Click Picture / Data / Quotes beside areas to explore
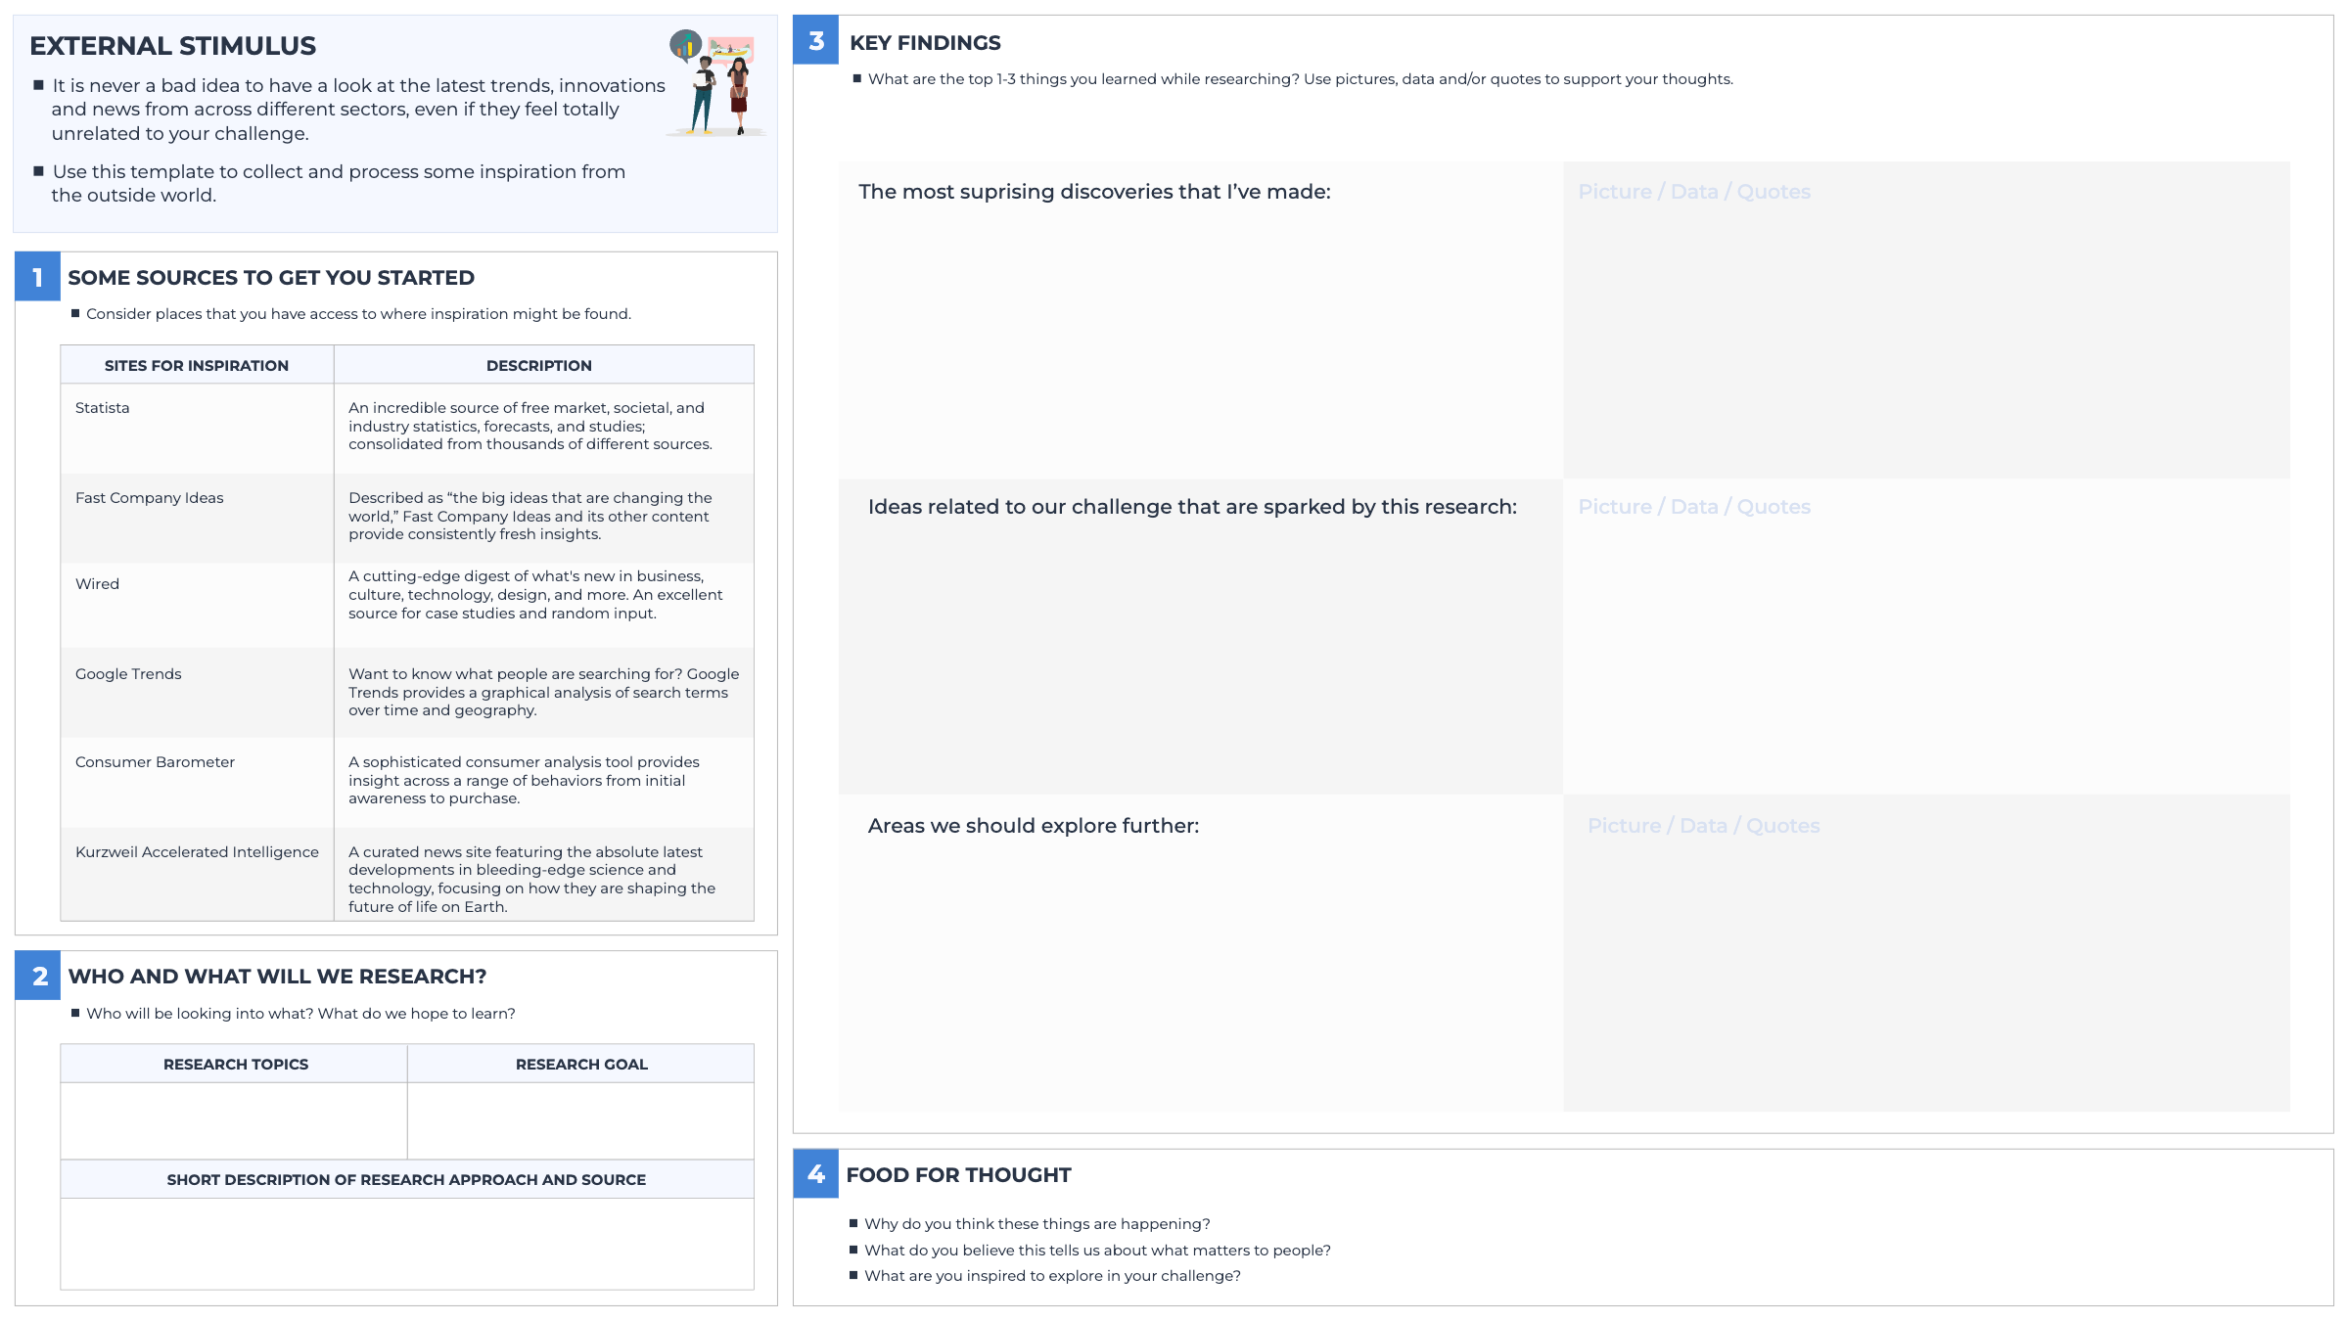Image resolution: width=2349 pixels, height=1321 pixels. [1704, 826]
